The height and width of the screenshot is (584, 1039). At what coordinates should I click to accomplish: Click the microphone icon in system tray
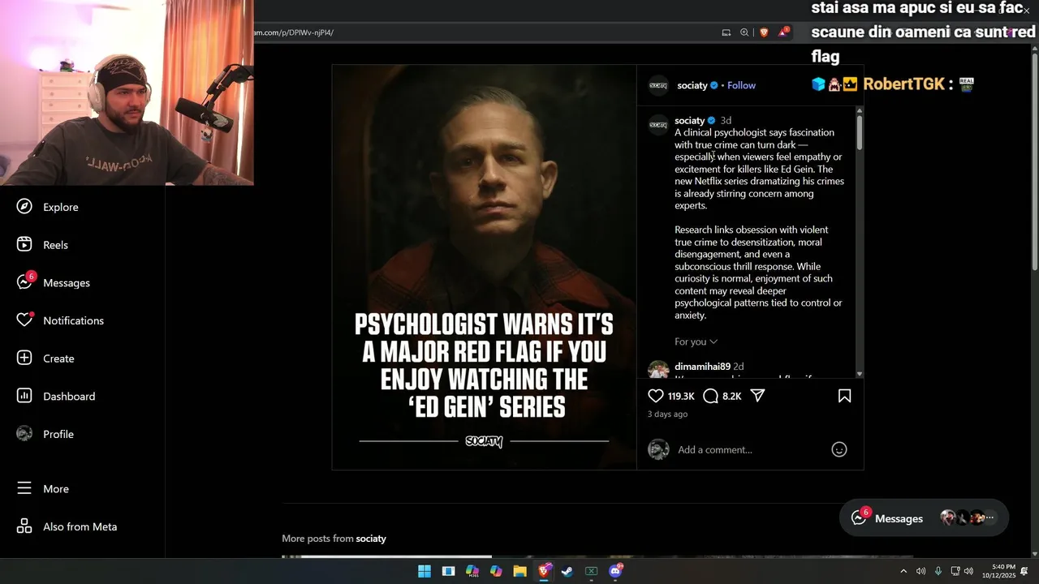coord(938,571)
